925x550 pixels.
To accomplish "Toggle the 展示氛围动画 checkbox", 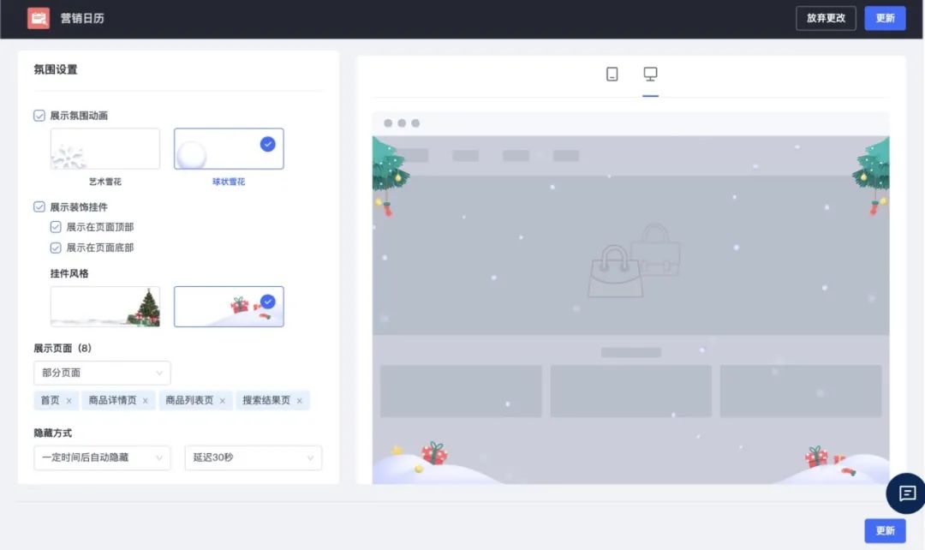I will [x=39, y=116].
